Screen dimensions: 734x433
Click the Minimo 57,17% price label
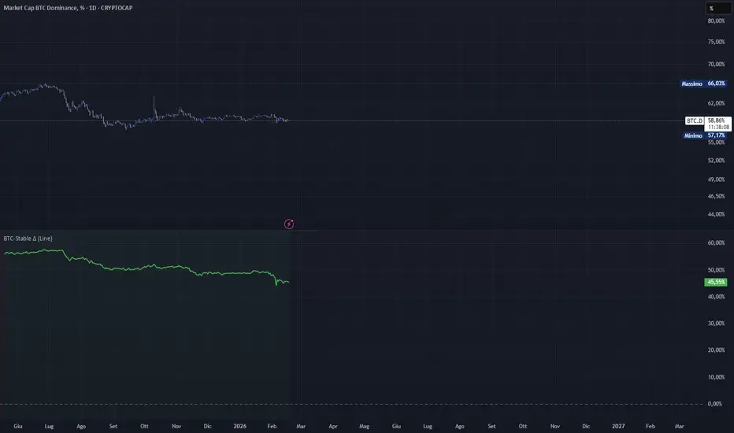[x=705, y=135]
